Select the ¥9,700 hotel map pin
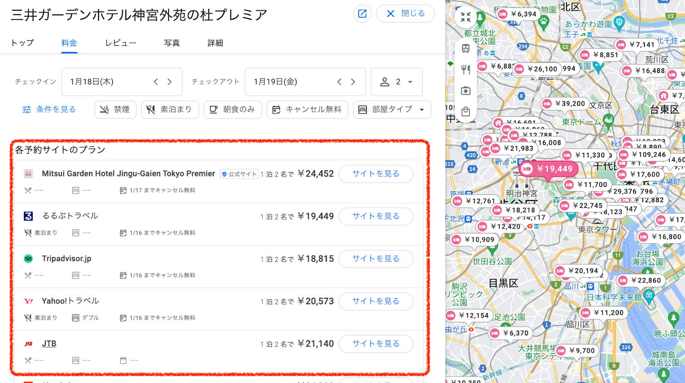This screenshot has width=685, height=383. click(576, 351)
